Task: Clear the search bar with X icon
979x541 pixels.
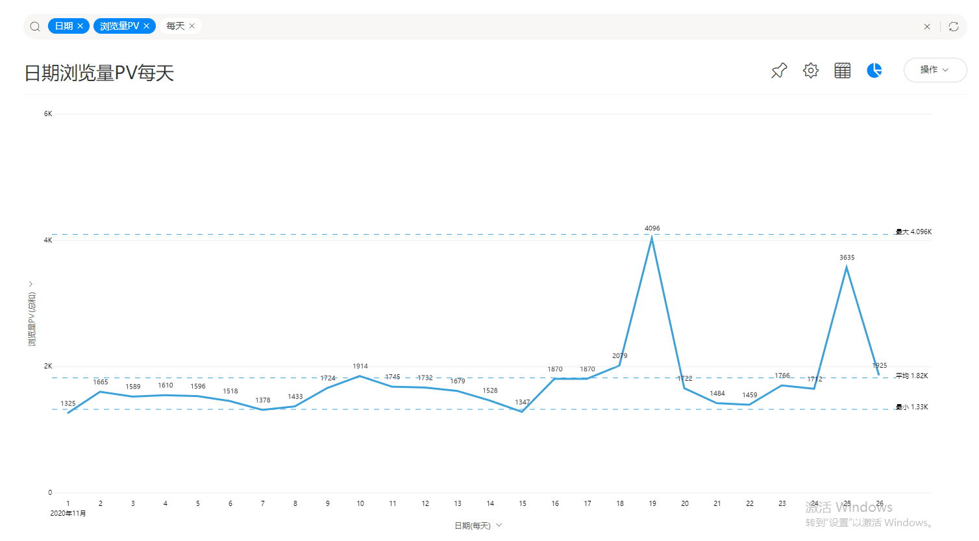Action: tap(927, 27)
